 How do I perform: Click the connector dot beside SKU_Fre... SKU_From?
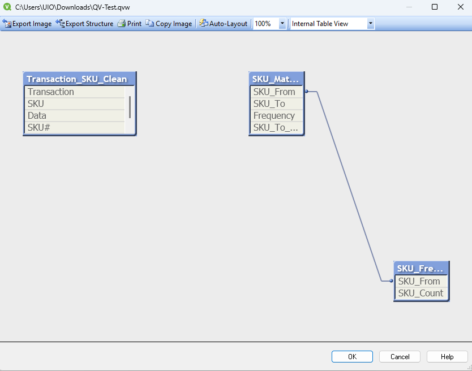coord(391,281)
